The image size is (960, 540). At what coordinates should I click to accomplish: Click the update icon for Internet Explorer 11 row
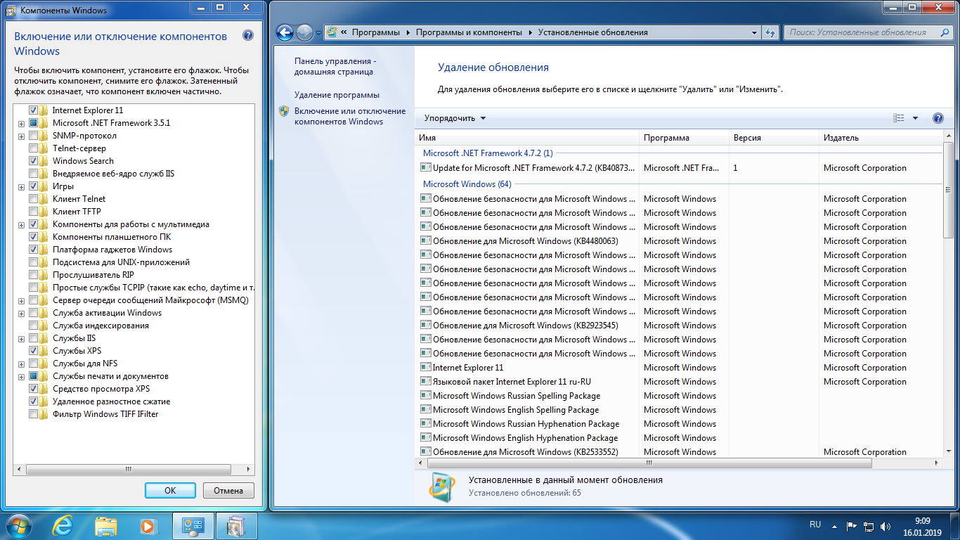coord(425,367)
